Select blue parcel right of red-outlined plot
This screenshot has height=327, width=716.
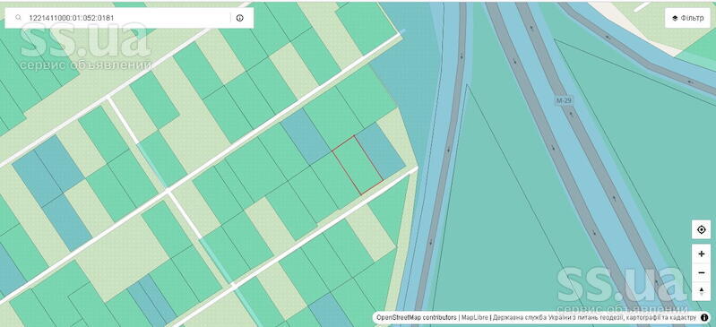(x=380, y=151)
